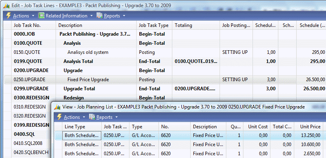Click the Job Task Type column header
The width and height of the screenshot is (326, 158).
tap(154, 25)
